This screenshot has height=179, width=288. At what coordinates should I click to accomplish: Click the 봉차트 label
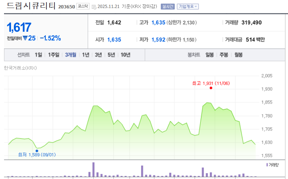(194, 55)
